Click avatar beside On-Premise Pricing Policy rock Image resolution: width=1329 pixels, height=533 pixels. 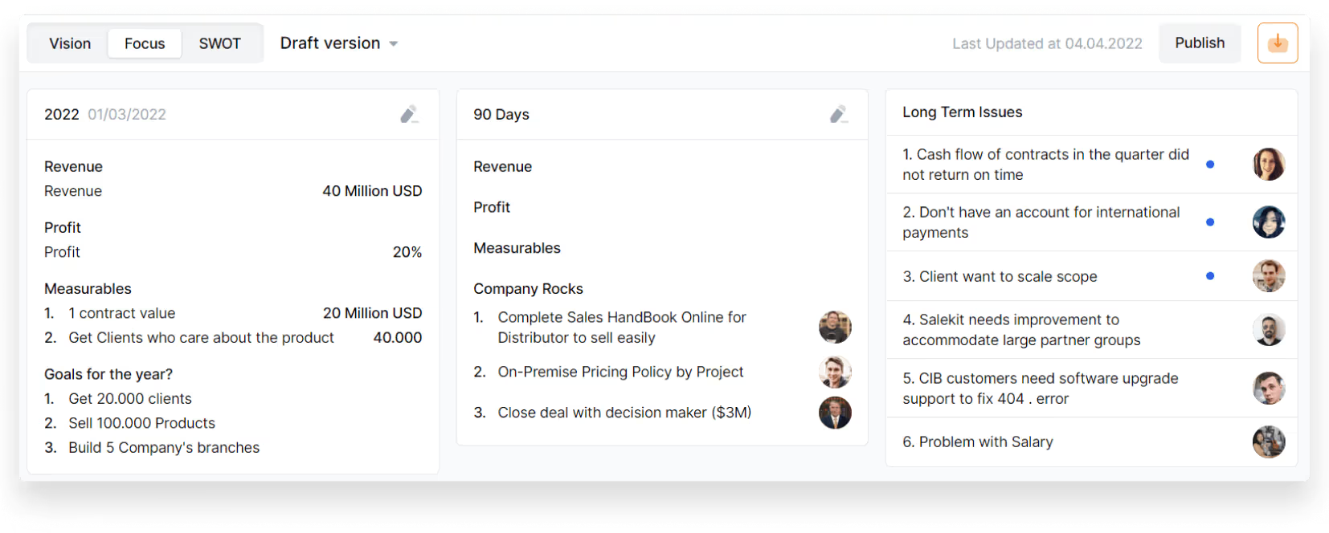835,372
